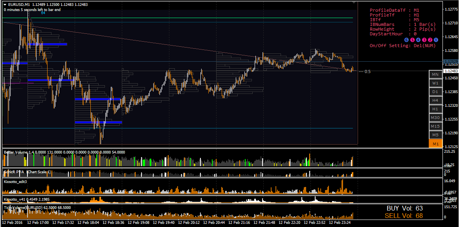
Task: Click the '12 Feb 21:16' time axis label
Action: [x=239, y=222]
